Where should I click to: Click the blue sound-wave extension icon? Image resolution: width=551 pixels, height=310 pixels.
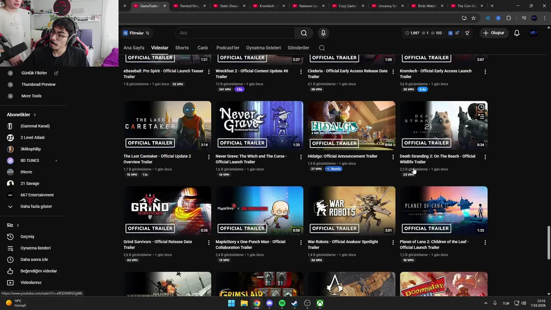pyautogui.click(x=488, y=18)
